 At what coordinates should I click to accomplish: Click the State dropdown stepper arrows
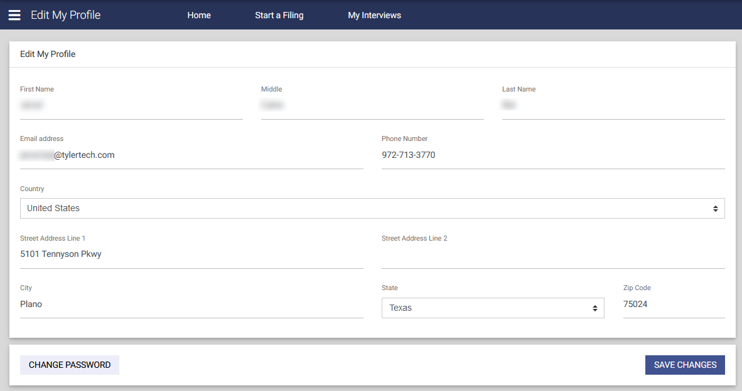(x=595, y=308)
